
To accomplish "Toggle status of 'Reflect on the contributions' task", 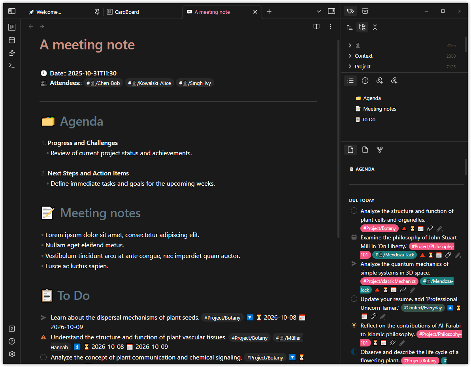I will click(x=354, y=325).
